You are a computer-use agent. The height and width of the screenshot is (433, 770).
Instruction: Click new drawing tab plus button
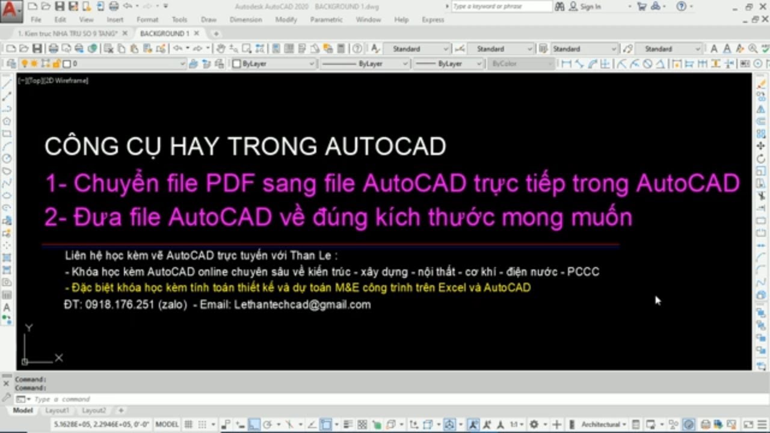point(215,34)
